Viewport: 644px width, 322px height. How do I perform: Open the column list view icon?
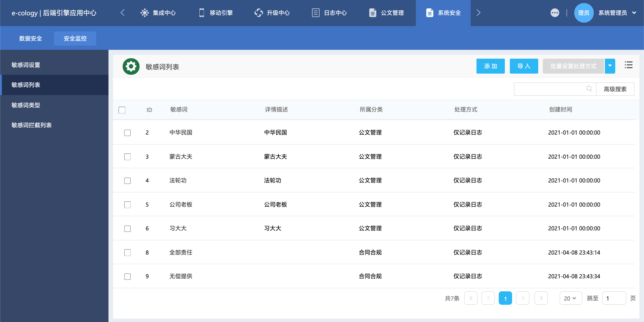point(629,65)
